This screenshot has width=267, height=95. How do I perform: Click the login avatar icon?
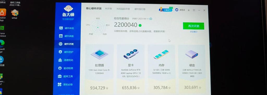coord(177,10)
